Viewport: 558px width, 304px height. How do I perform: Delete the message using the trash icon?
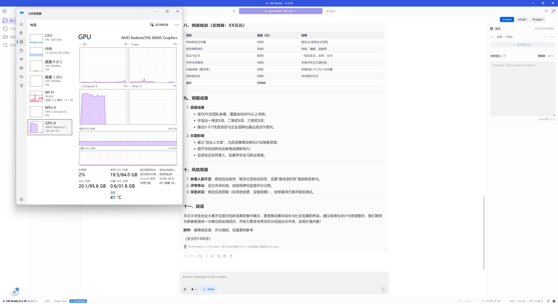click(x=231, y=256)
